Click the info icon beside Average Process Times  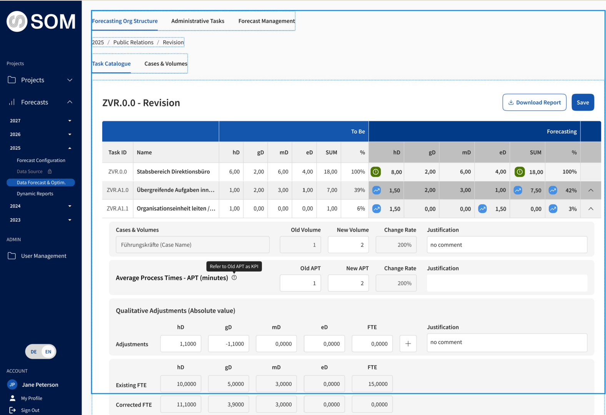[234, 277]
